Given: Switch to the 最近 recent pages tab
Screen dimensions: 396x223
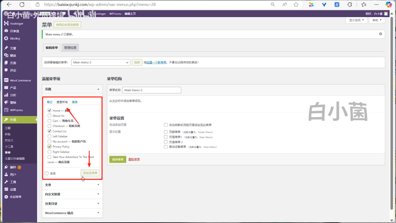Looking at the screenshot, I should coord(50,102).
